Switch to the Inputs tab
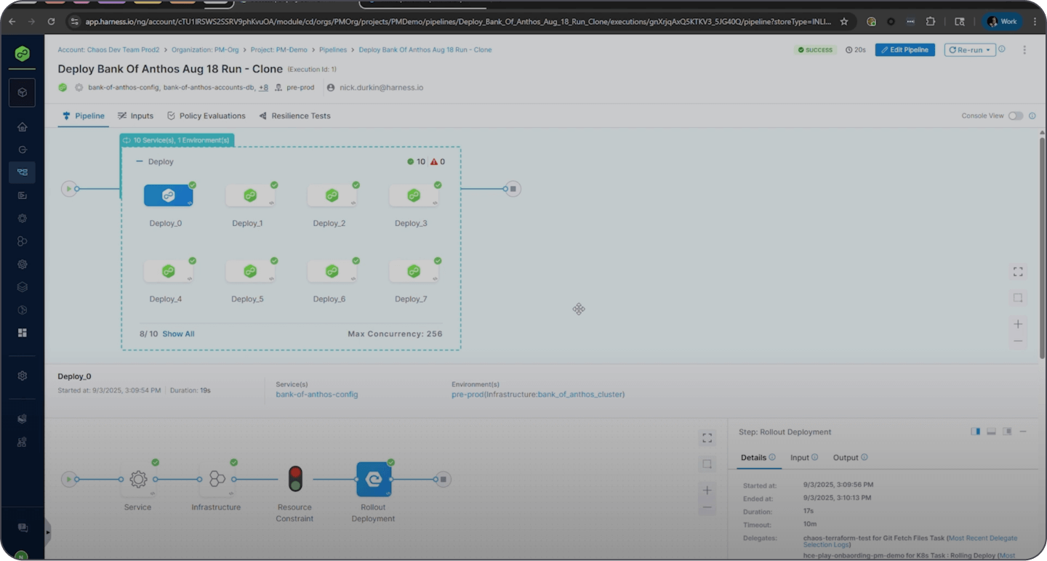 (x=136, y=116)
